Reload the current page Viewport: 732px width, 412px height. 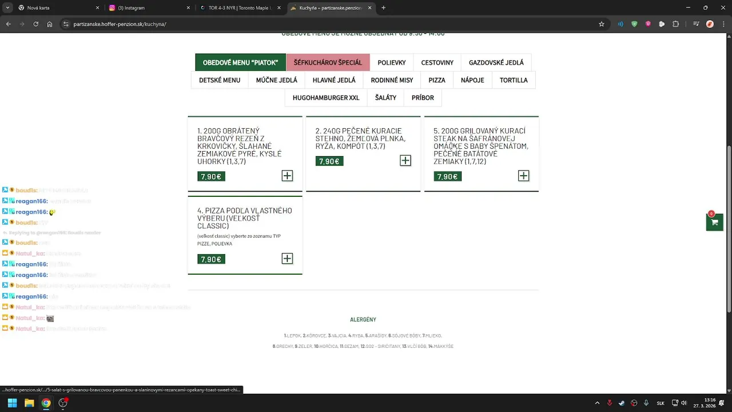point(35,24)
